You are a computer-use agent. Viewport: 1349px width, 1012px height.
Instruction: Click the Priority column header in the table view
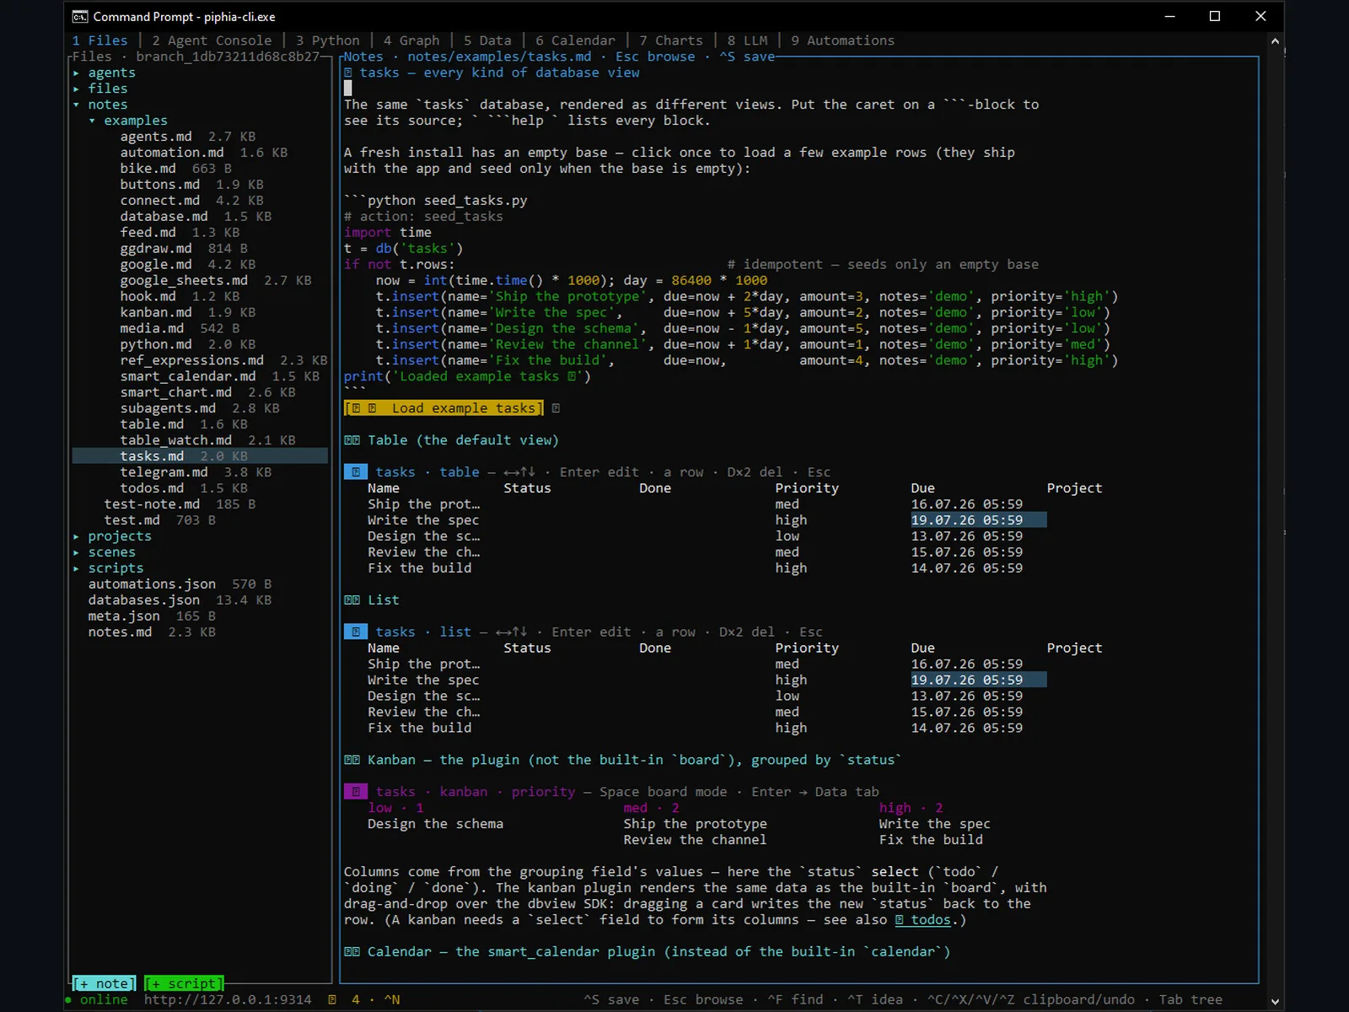(807, 488)
